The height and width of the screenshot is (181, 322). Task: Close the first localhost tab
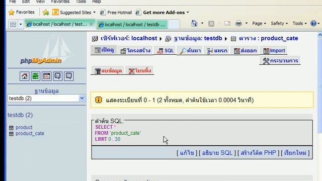click(x=91, y=24)
